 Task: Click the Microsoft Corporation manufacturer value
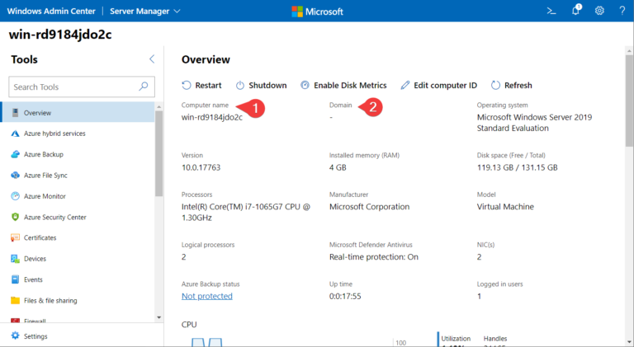click(369, 207)
